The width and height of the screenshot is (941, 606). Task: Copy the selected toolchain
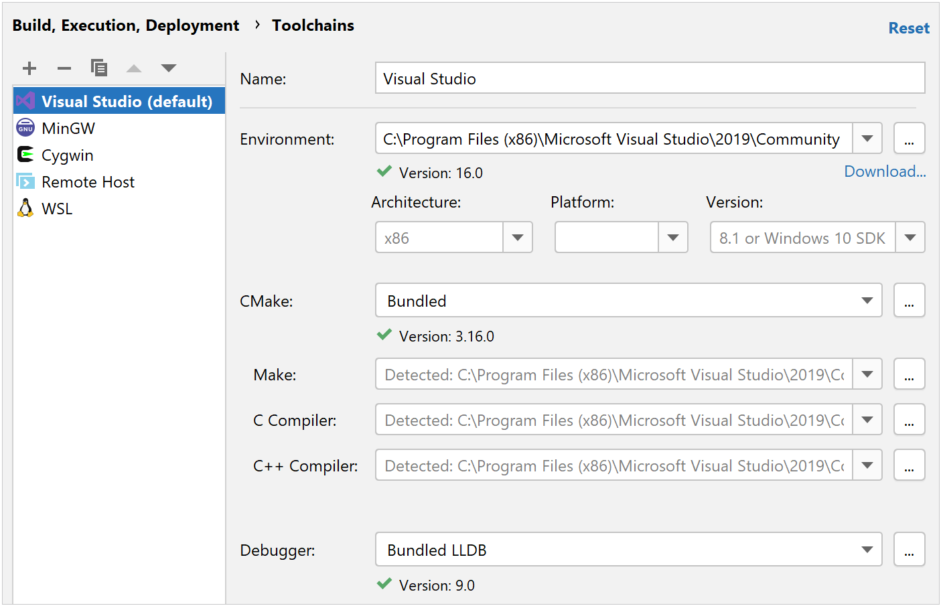coord(99,68)
